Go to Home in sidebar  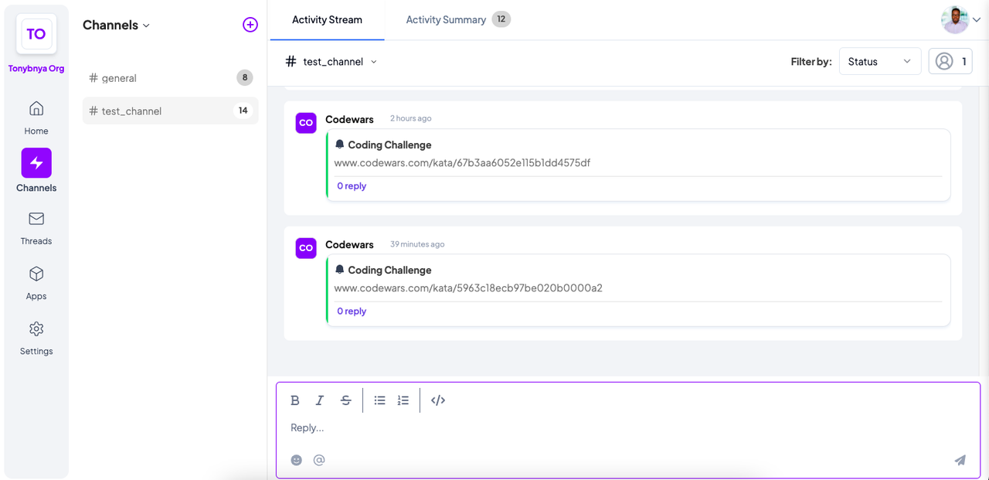[x=36, y=117]
